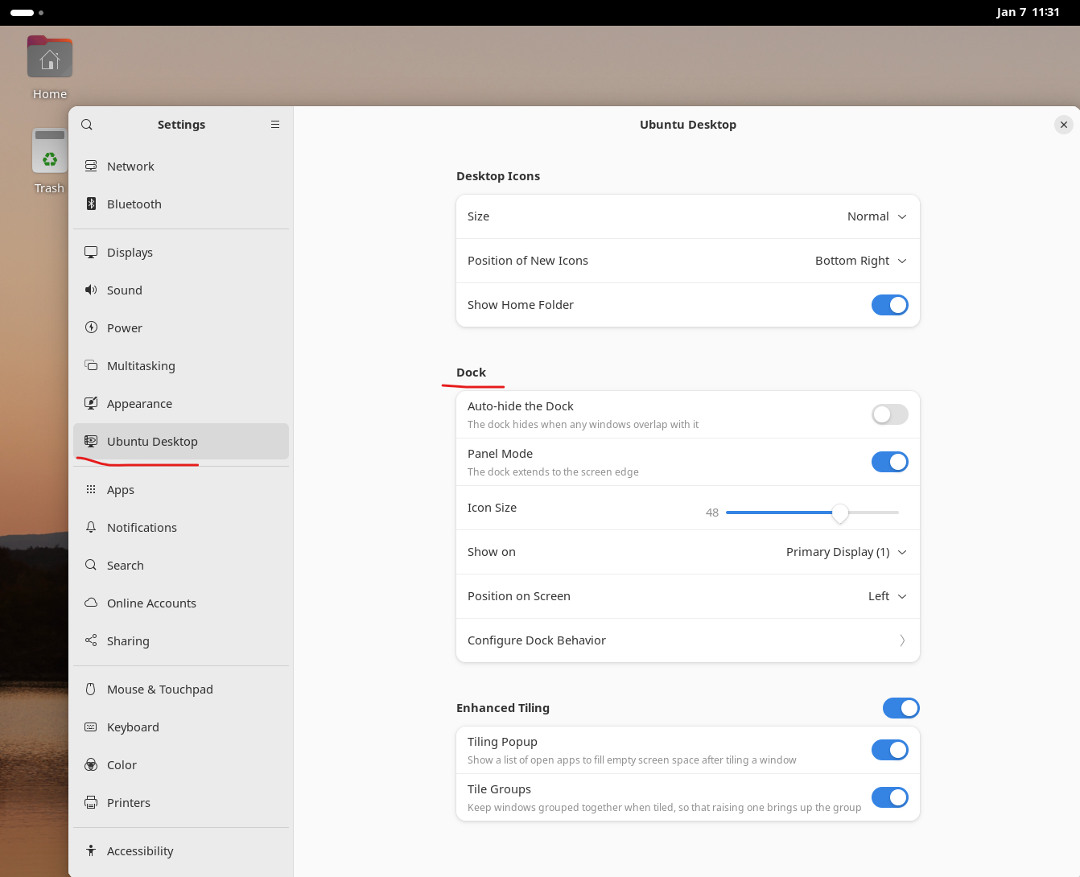
Task: Open the Home folder desktop icon
Action: (50, 57)
